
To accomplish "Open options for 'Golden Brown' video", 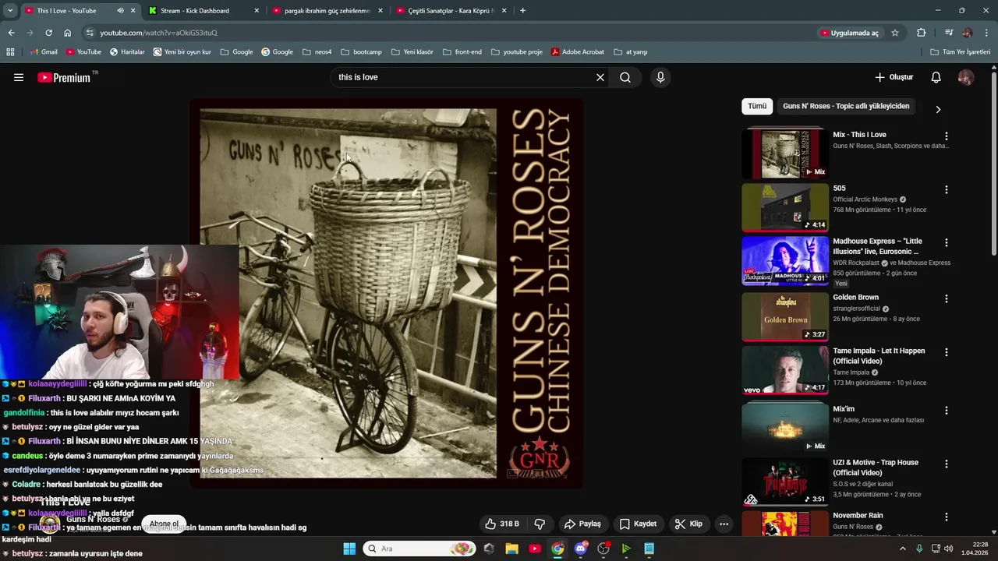I will pyautogui.click(x=947, y=298).
